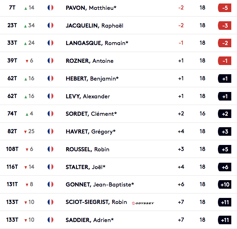Select the LANGASQUE, Romain name link
The image size is (237, 229).
[97, 43]
